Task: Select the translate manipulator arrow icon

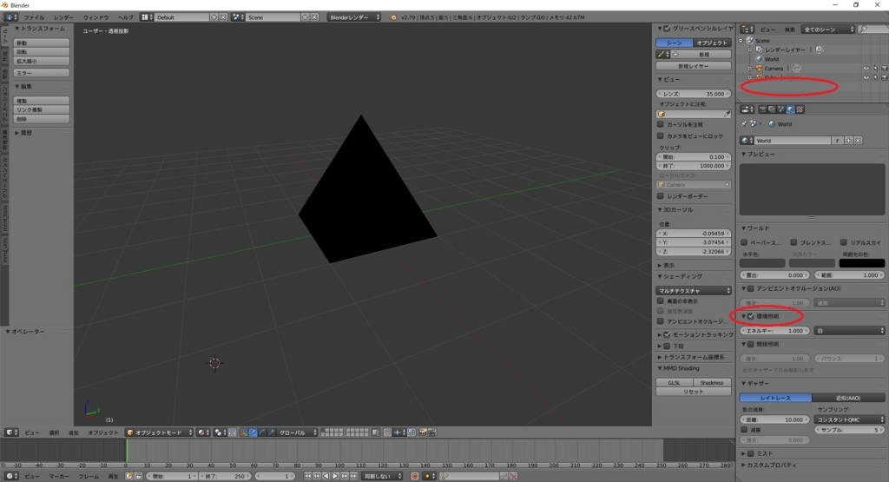Action: 253,432
